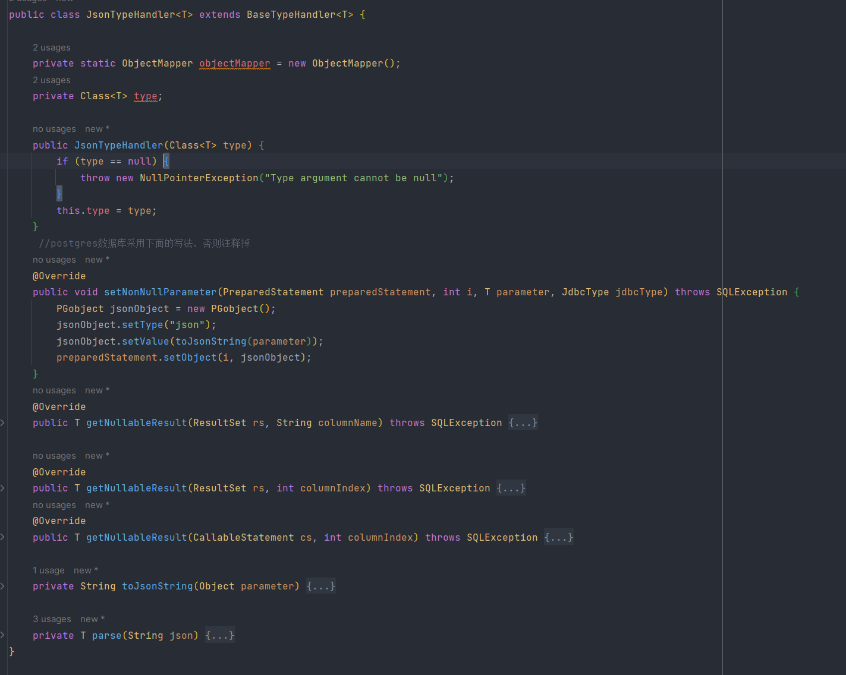Expand the toJsonString method via gutter chevron
Screen dimensions: 846x675
(x=3, y=586)
